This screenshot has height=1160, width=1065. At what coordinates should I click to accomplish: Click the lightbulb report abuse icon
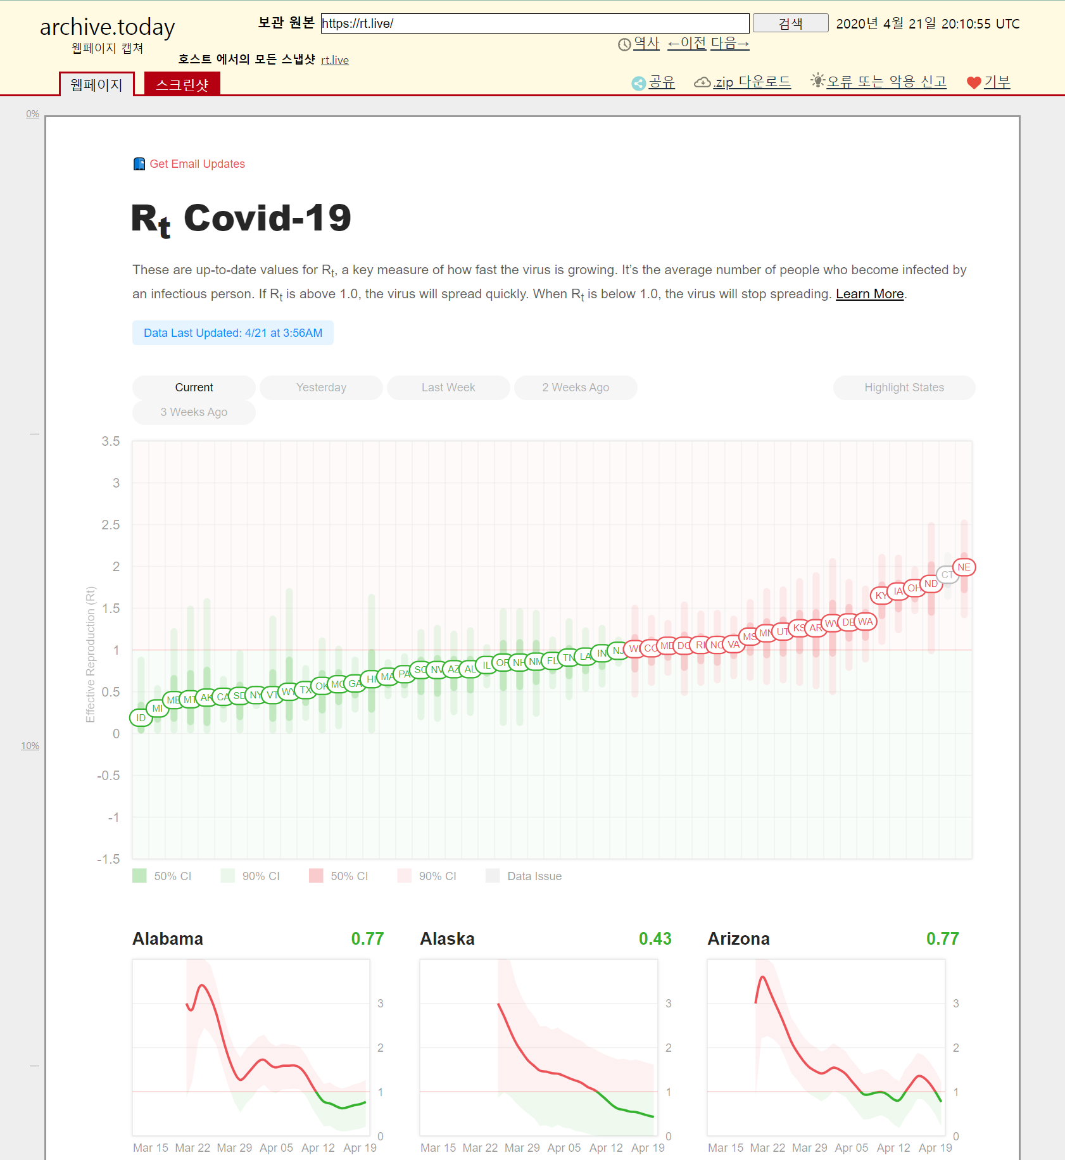pyautogui.click(x=817, y=81)
